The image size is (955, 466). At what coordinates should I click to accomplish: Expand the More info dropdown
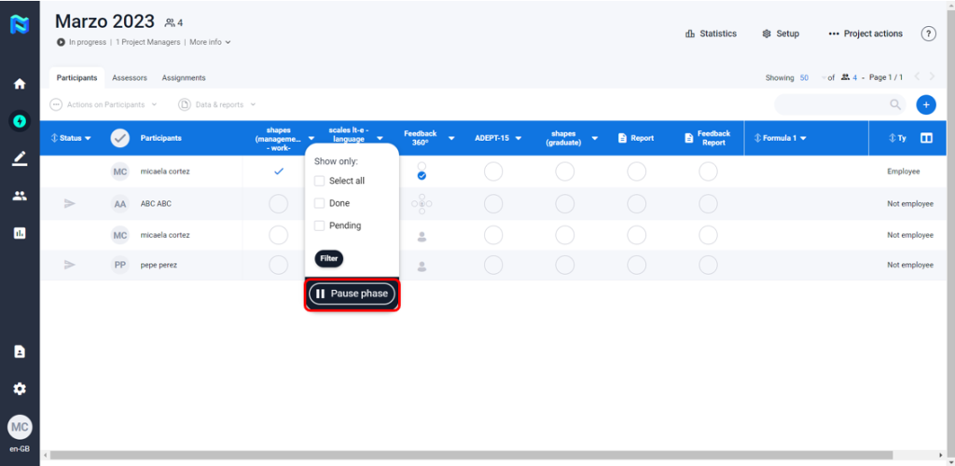click(210, 42)
